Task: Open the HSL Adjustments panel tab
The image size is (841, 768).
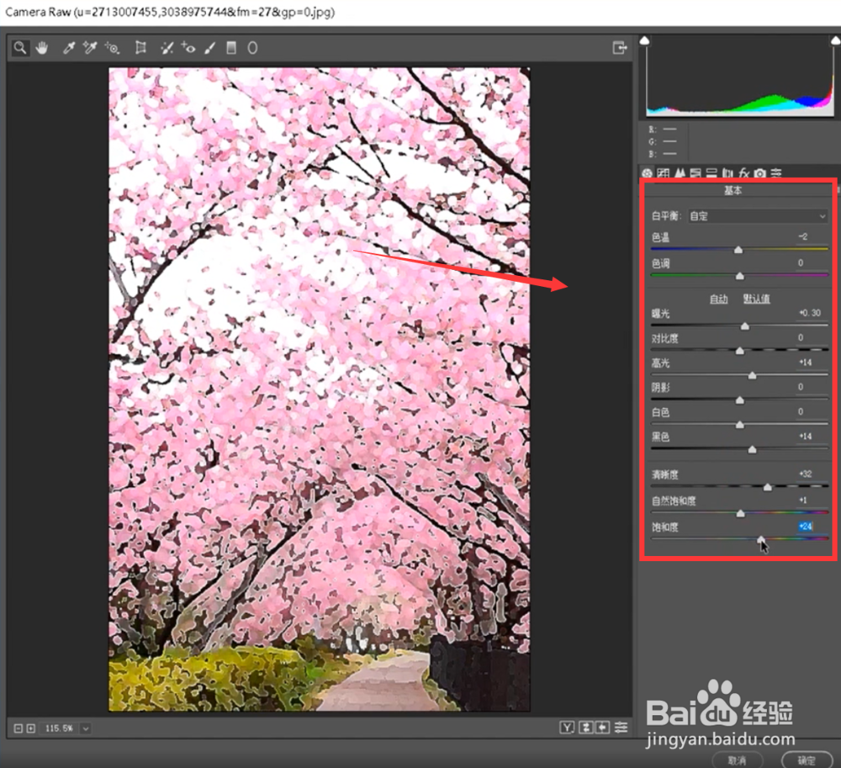Action: pos(696,173)
